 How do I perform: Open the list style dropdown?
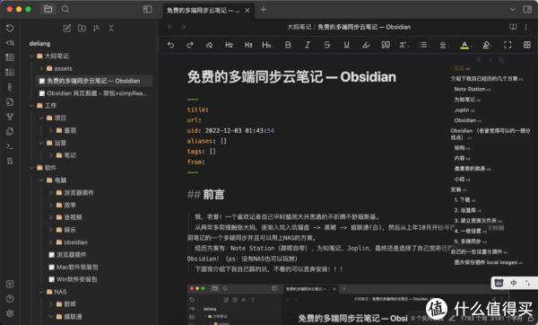[424, 45]
